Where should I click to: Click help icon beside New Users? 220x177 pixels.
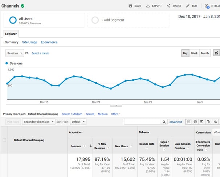pos(131,146)
